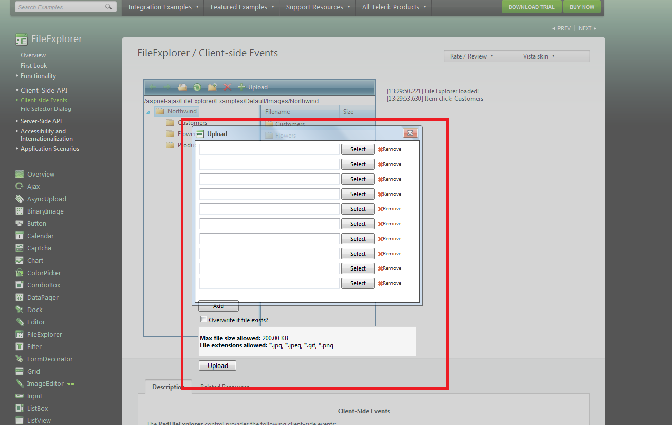Click the FormDecorator sidebar icon
672x425 pixels.
[x=20, y=359]
